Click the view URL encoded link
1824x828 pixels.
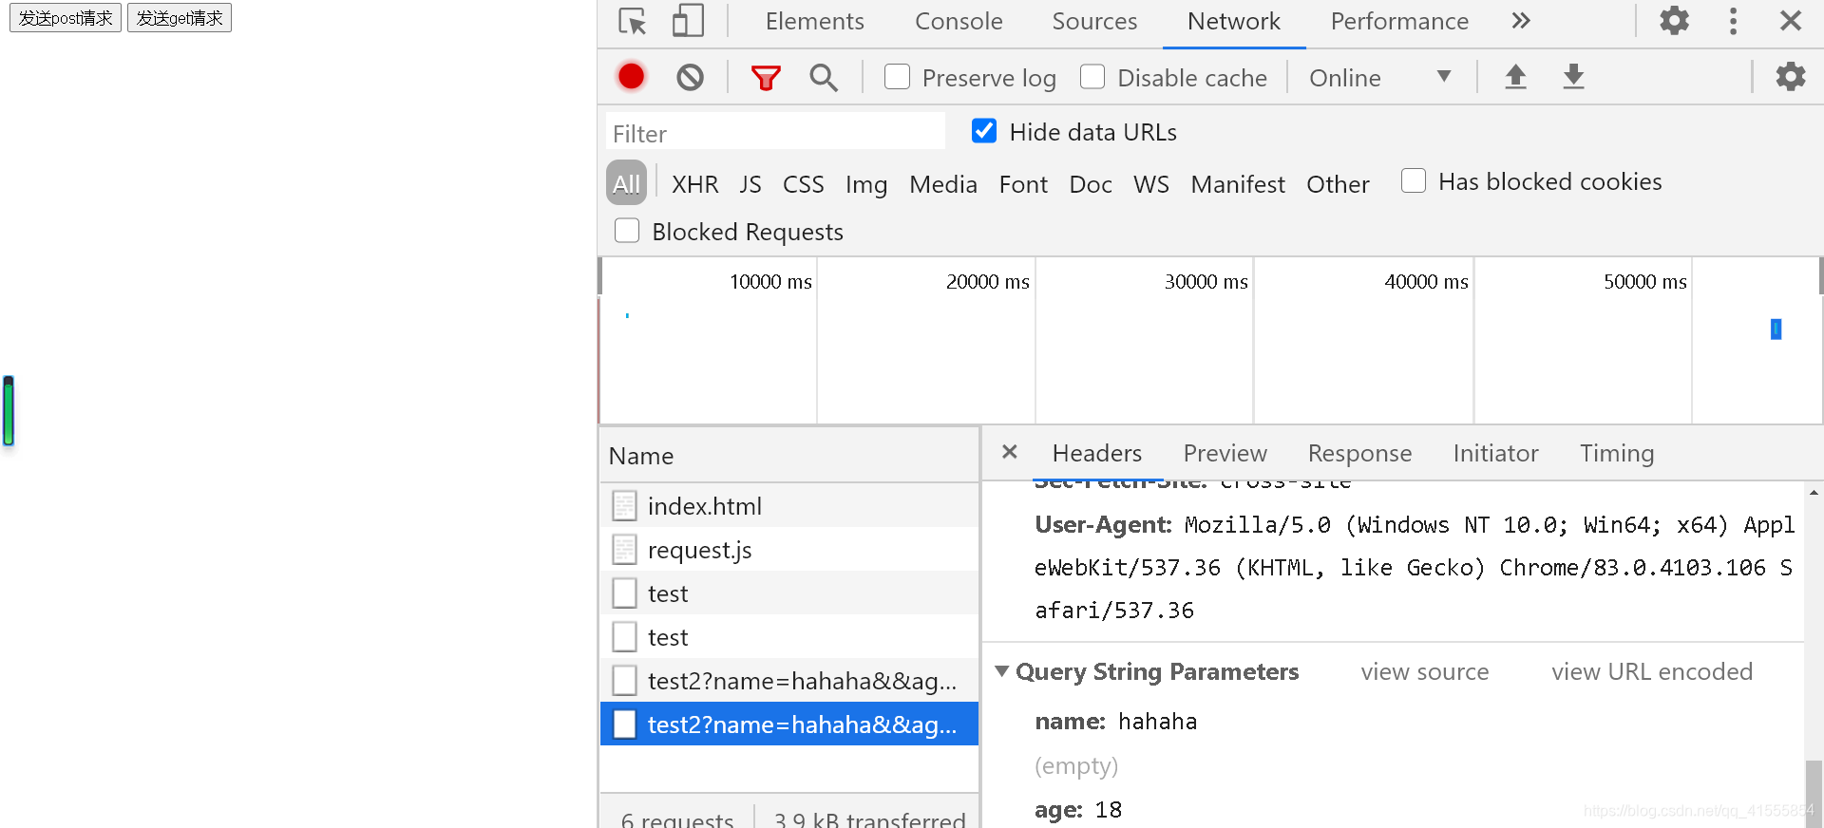pyautogui.click(x=1652, y=671)
